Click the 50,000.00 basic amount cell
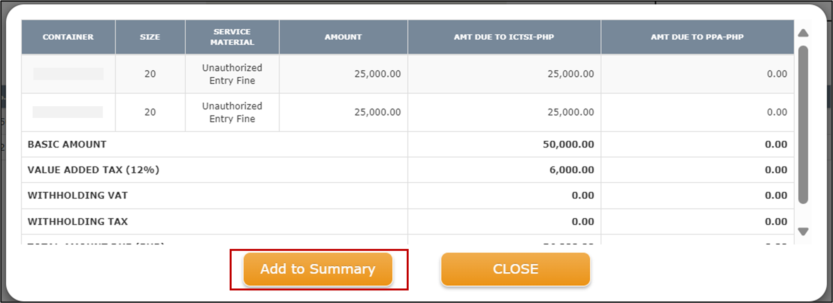833x303 pixels. coord(568,144)
